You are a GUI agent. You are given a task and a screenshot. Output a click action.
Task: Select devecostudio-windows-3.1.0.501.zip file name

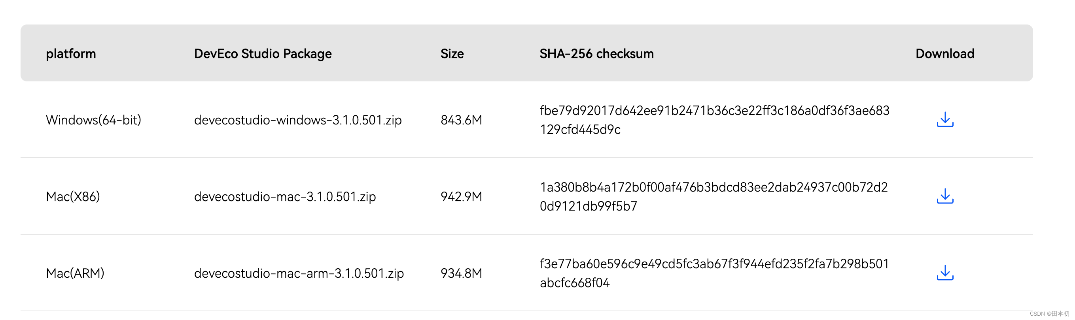coord(297,120)
